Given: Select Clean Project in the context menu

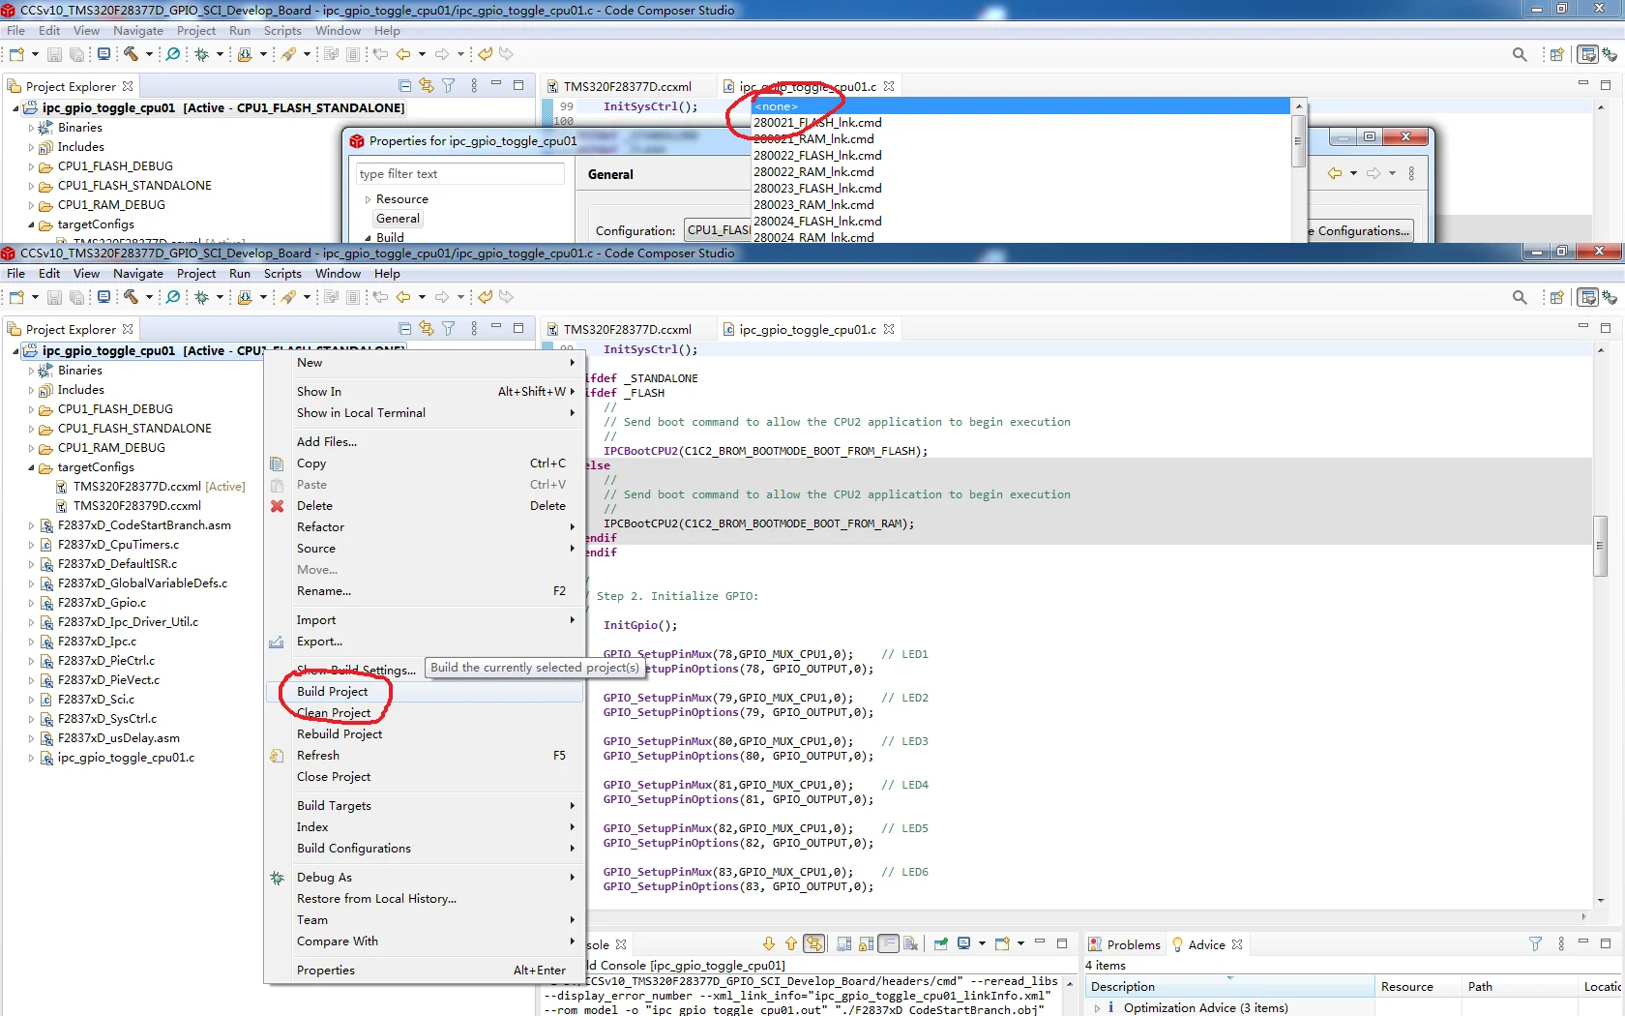Looking at the screenshot, I should coord(334,713).
